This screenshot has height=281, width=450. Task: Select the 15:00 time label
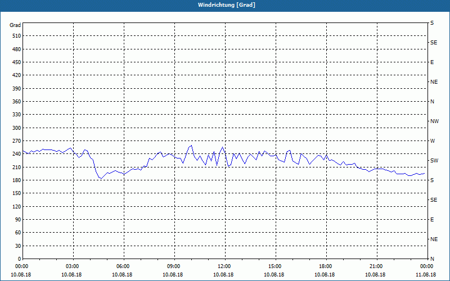pyautogui.click(x=274, y=266)
